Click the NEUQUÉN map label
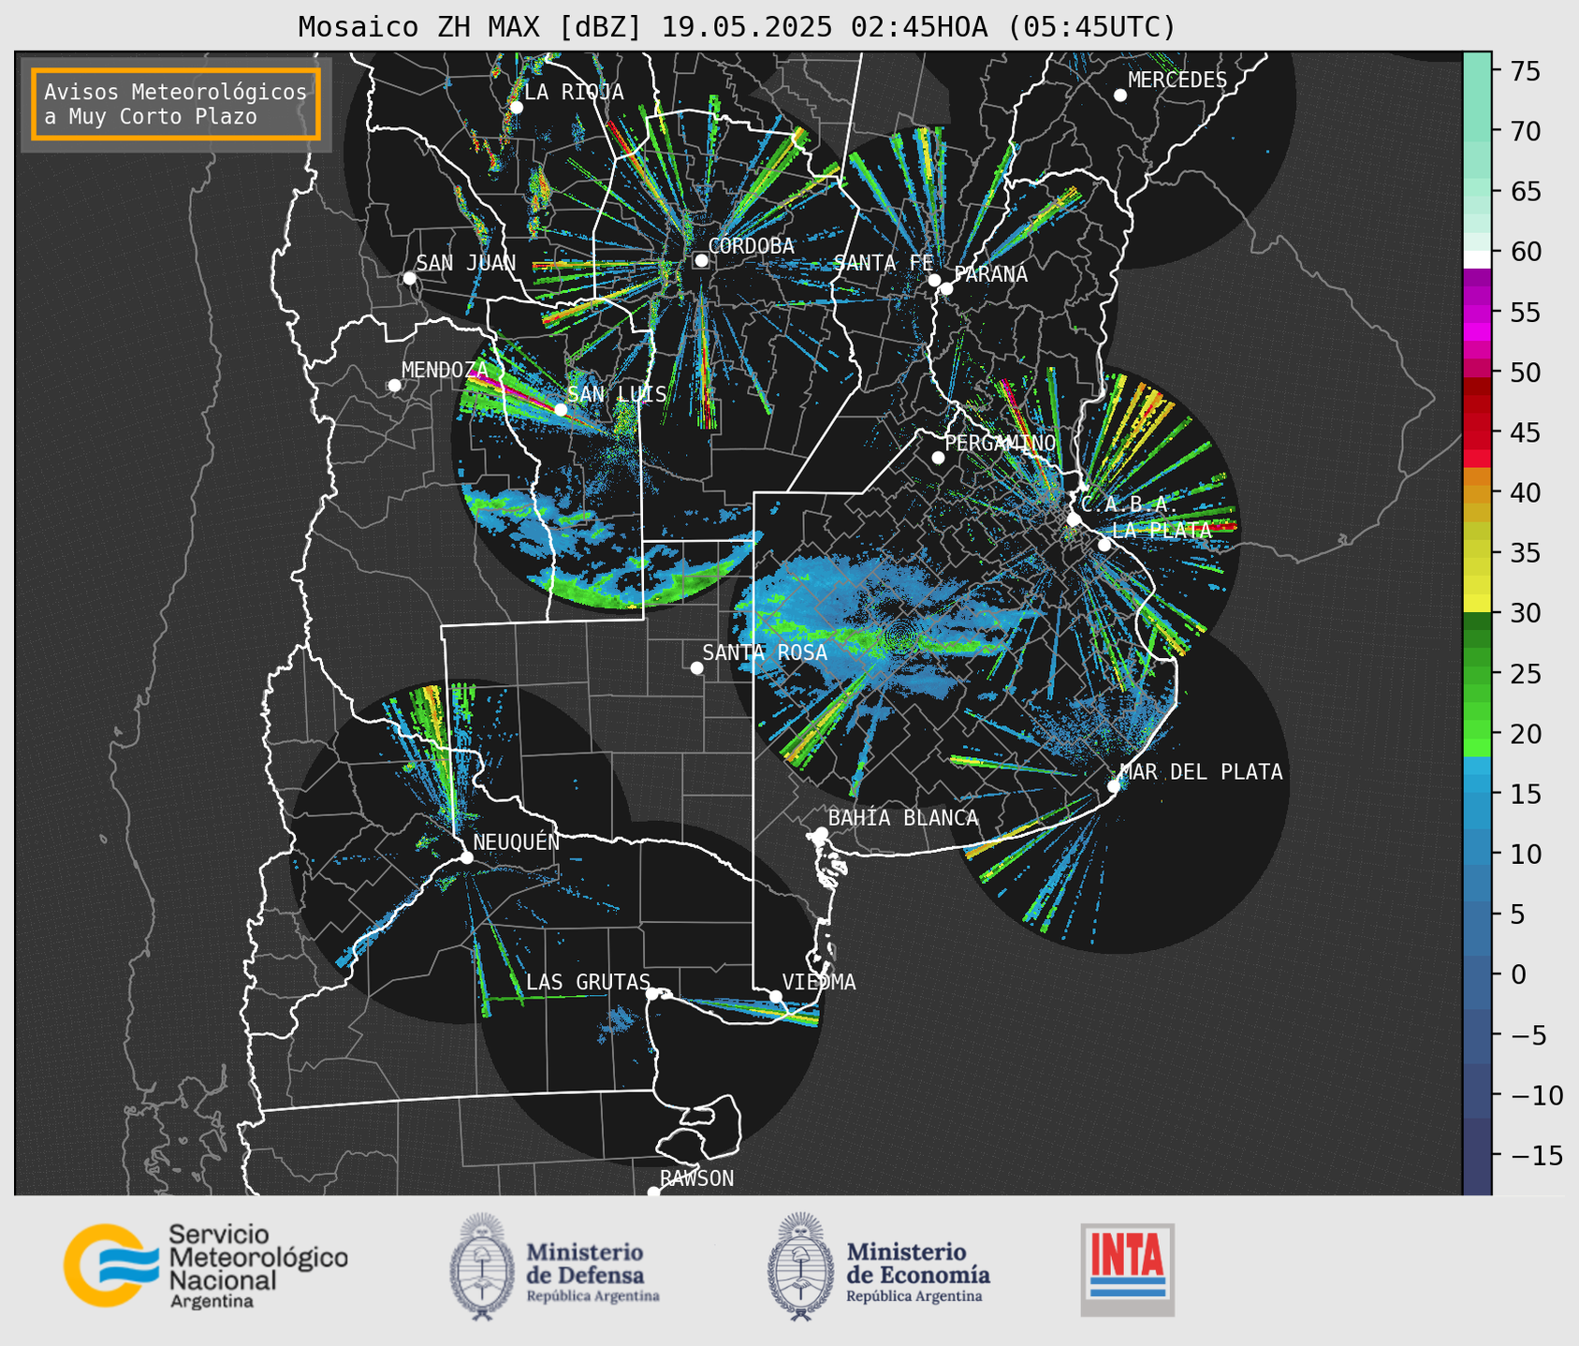 pyautogui.click(x=516, y=841)
